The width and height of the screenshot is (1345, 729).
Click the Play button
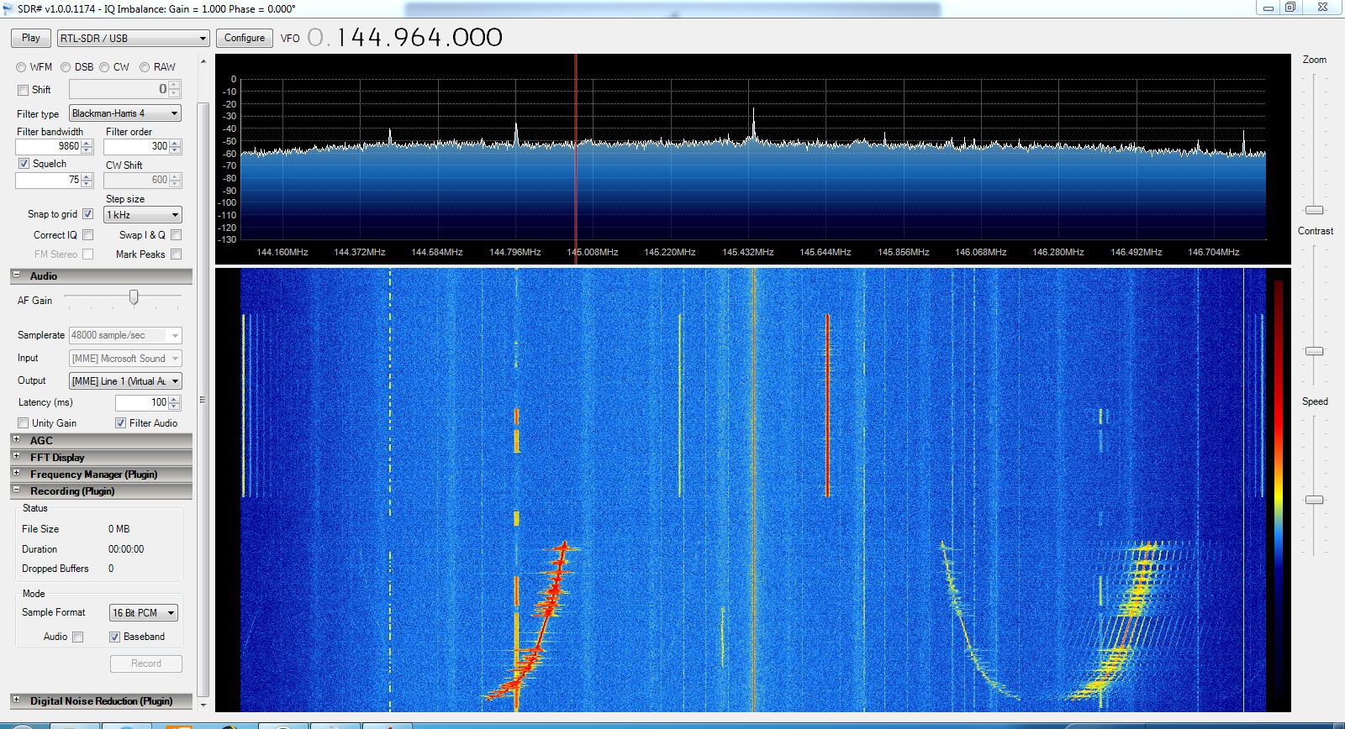pyautogui.click(x=31, y=38)
